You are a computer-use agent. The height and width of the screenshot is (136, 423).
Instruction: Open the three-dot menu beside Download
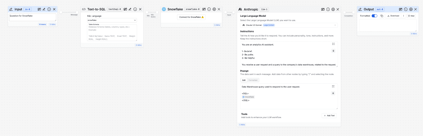point(403,16)
